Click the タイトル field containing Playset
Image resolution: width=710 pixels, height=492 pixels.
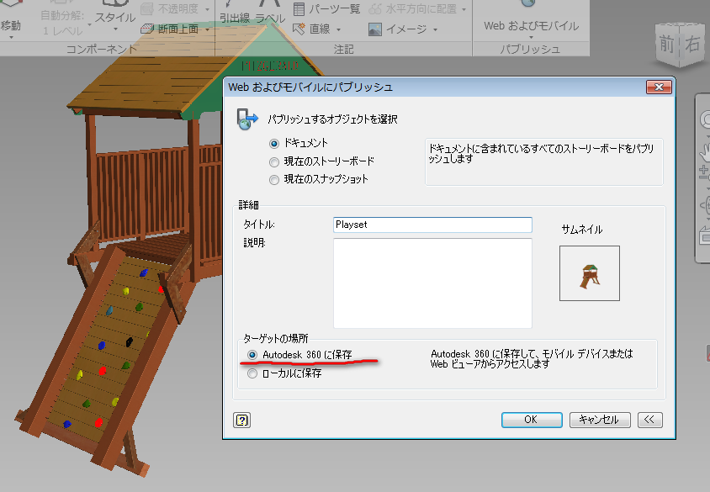click(432, 225)
